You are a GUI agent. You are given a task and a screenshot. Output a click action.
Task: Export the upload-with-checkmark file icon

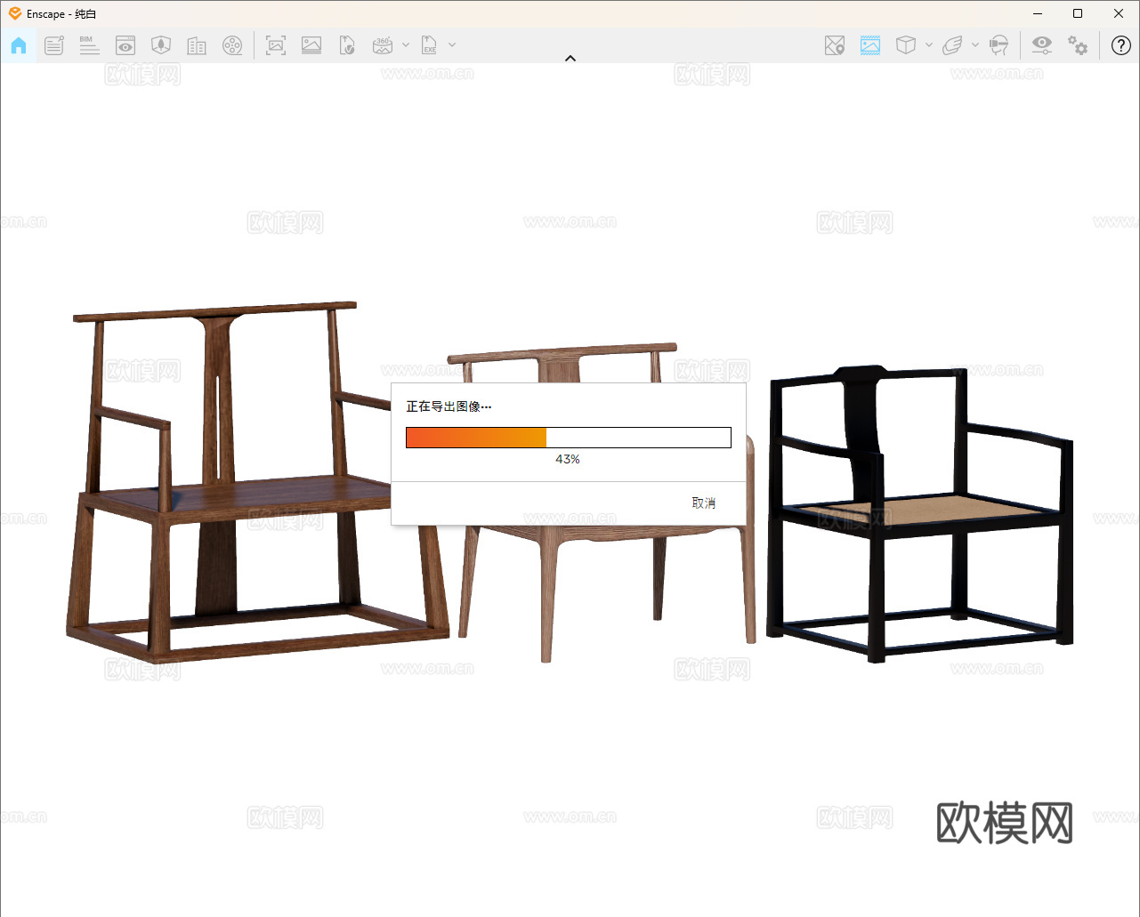pos(347,45)
